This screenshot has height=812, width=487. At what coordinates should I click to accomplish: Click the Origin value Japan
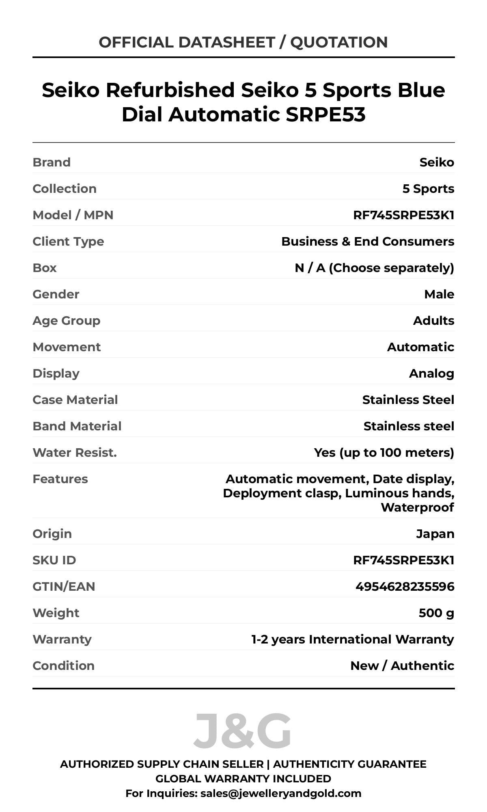[435, 533]
